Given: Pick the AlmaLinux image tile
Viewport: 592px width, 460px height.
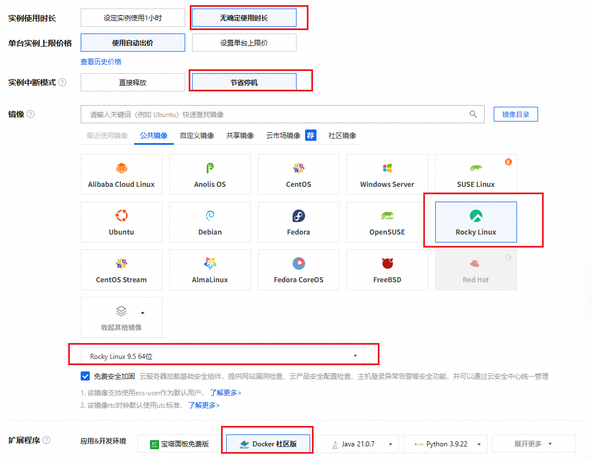Looking at the screenshot, I should click(x=210, y=270).
